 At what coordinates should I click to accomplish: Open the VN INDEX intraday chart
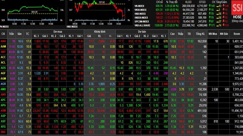point(33,12)
